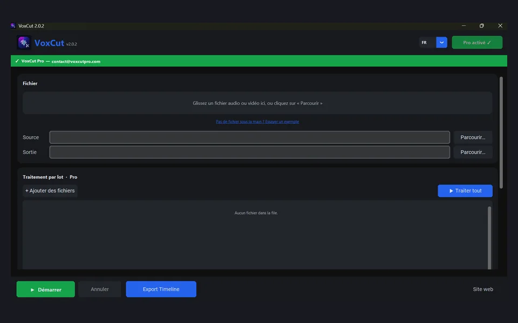Click the 'Traitement par lot' heading
Image resolution: width=518 pixels, height=323 pixels.
pos(43,177)
